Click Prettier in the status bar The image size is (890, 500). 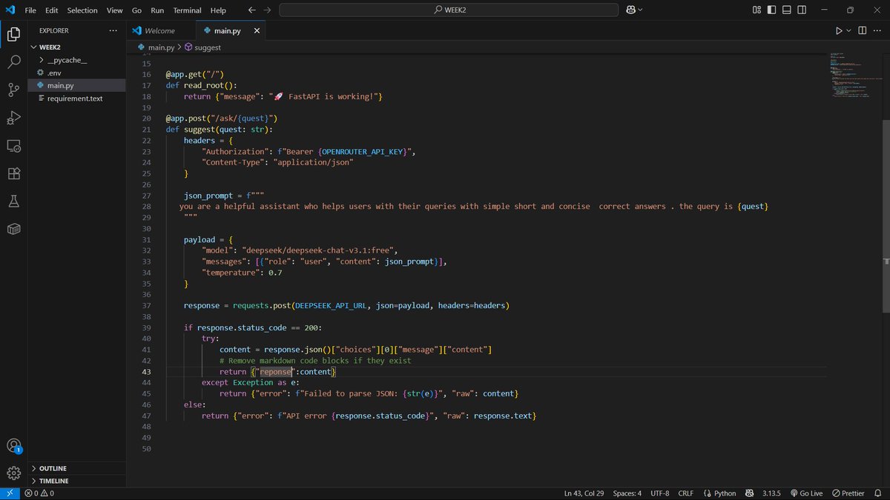click(848, 493)
